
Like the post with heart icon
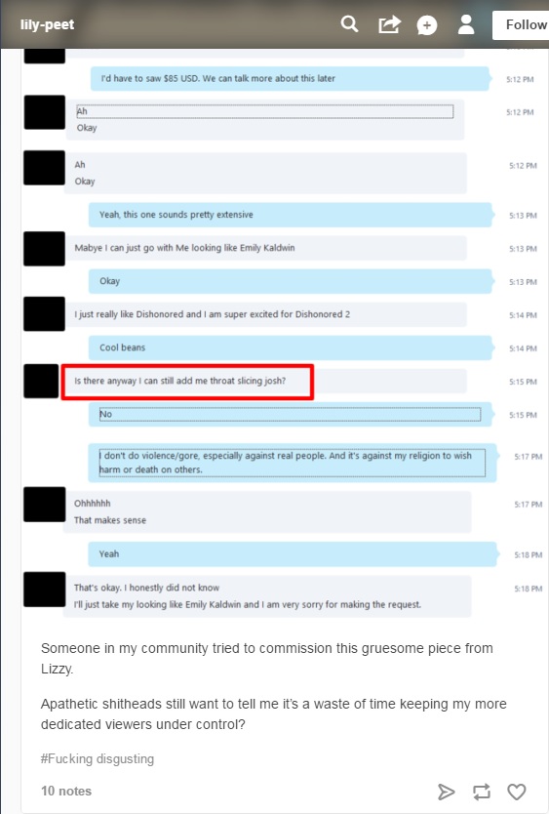[516, 792]
